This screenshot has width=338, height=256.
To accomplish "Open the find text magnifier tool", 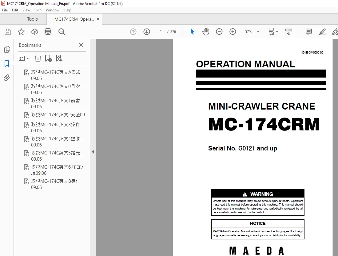I will [x=62, y=32].
